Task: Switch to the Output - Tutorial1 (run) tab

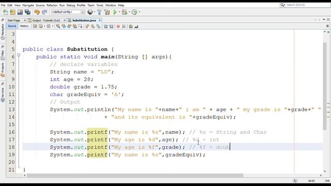Action: 46,21
